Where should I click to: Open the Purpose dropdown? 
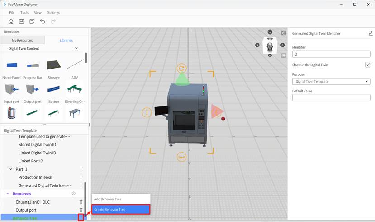tap(331, 82)
